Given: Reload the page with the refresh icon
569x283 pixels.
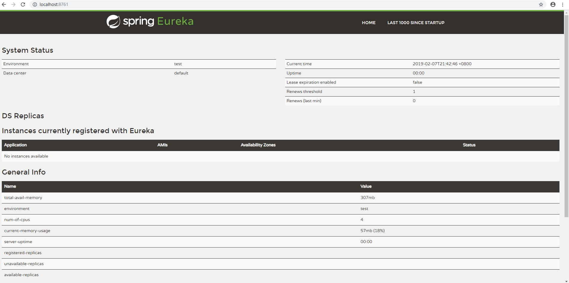Looking at the screenshot, I should click(x=23, y=4).
